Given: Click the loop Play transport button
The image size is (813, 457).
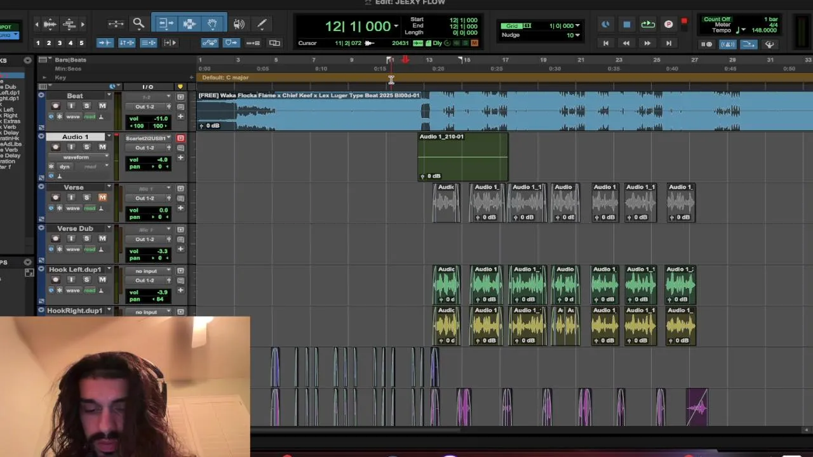Looking at the screenshot, I should (648, 24).
